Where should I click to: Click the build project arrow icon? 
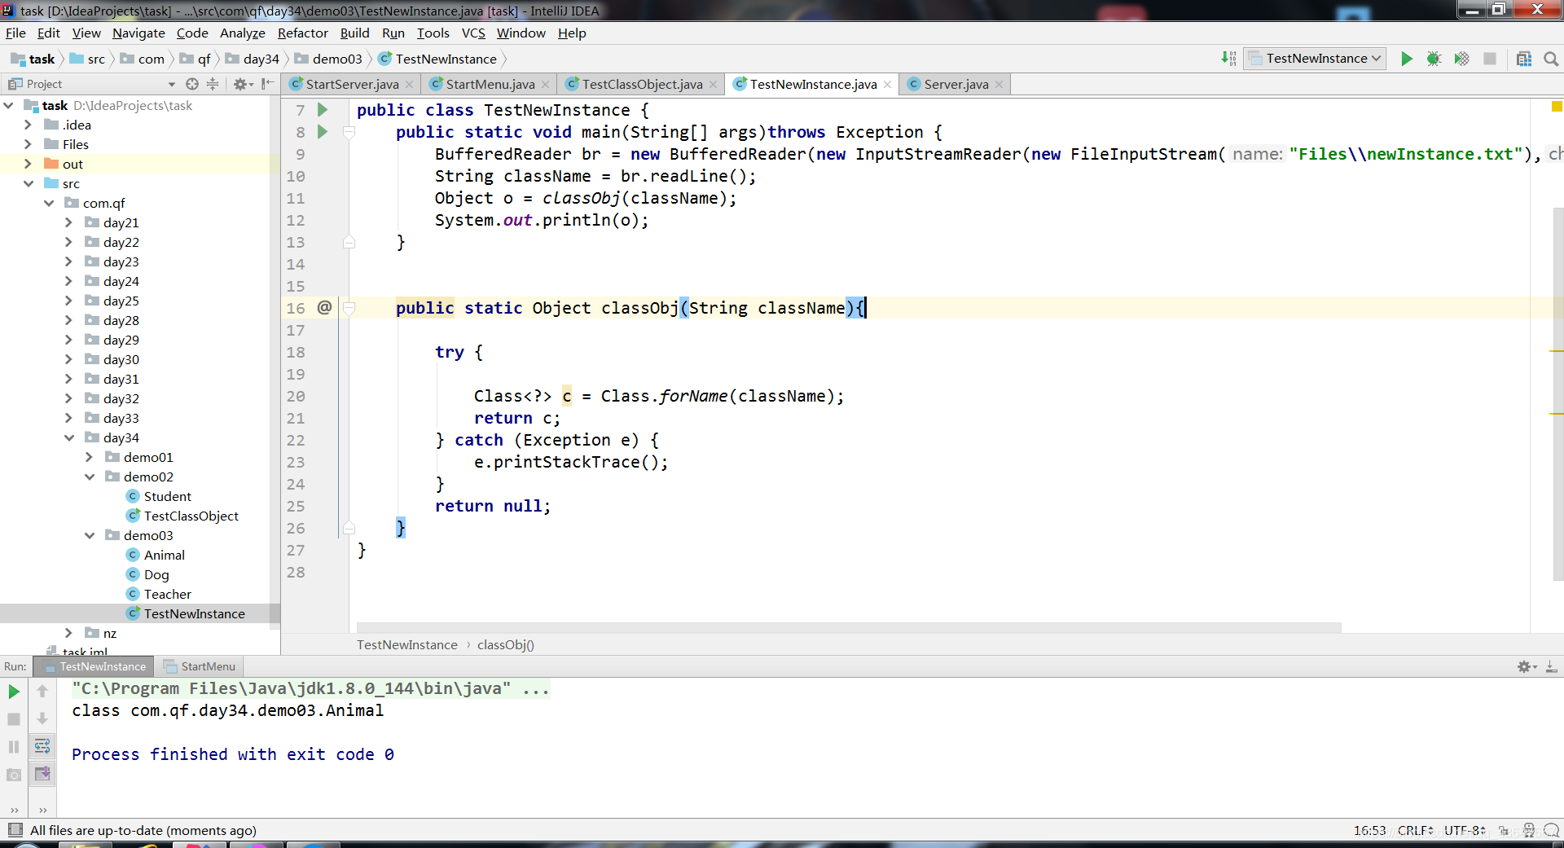point(1228,59)
